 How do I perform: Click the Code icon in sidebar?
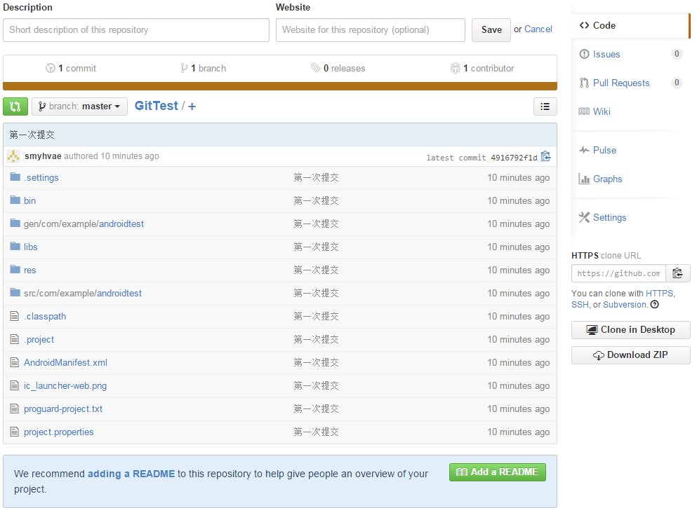coord(584,25)
